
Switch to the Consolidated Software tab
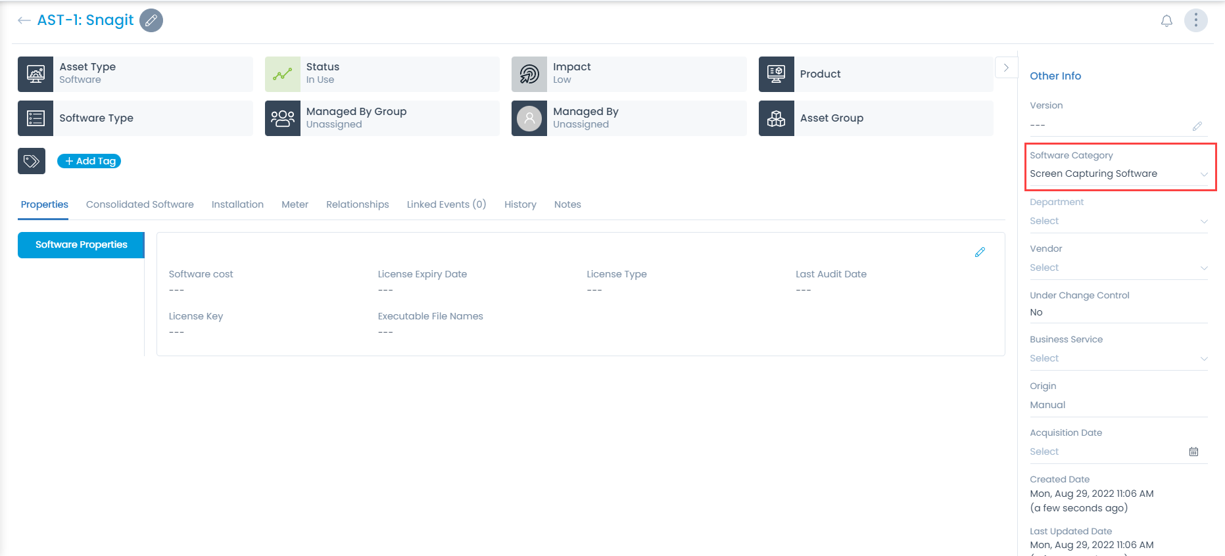coord(140,204)
